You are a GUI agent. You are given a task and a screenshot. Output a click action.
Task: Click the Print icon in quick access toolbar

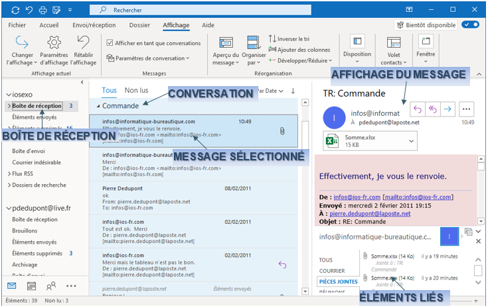[43, 10]
